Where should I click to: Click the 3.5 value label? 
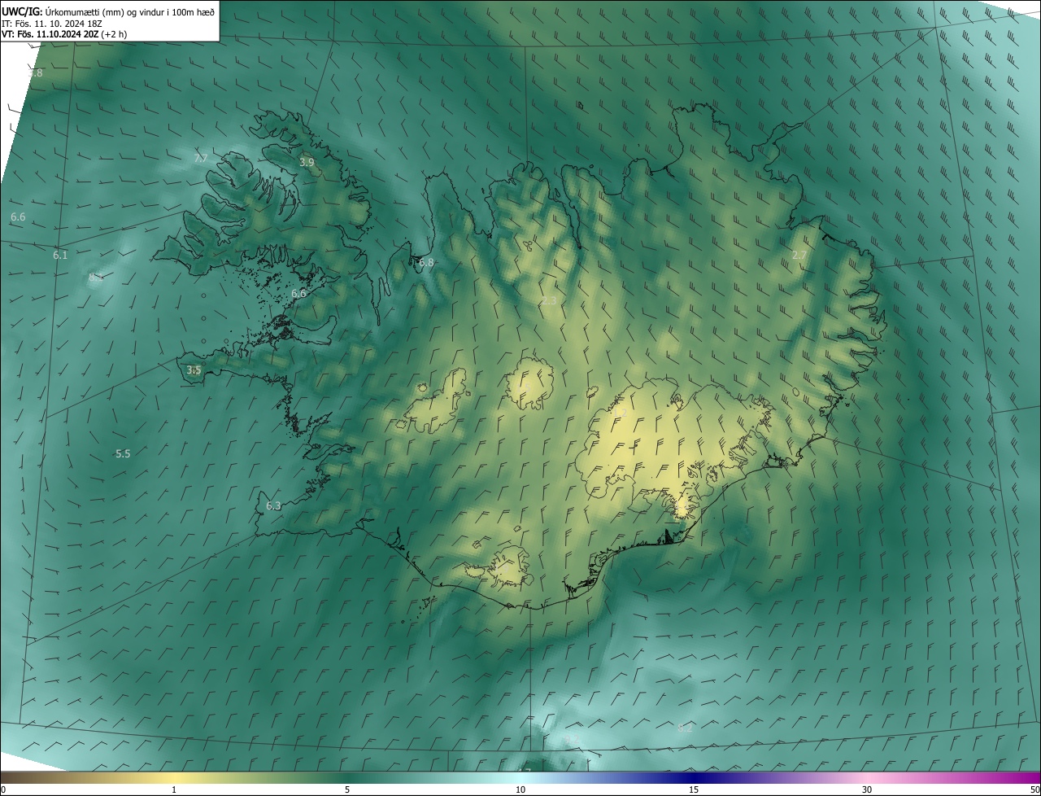[x=194, y=370]
